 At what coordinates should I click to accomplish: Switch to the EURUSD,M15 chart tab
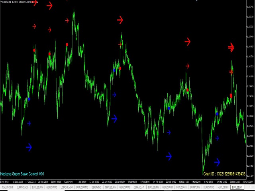(82, 187)
